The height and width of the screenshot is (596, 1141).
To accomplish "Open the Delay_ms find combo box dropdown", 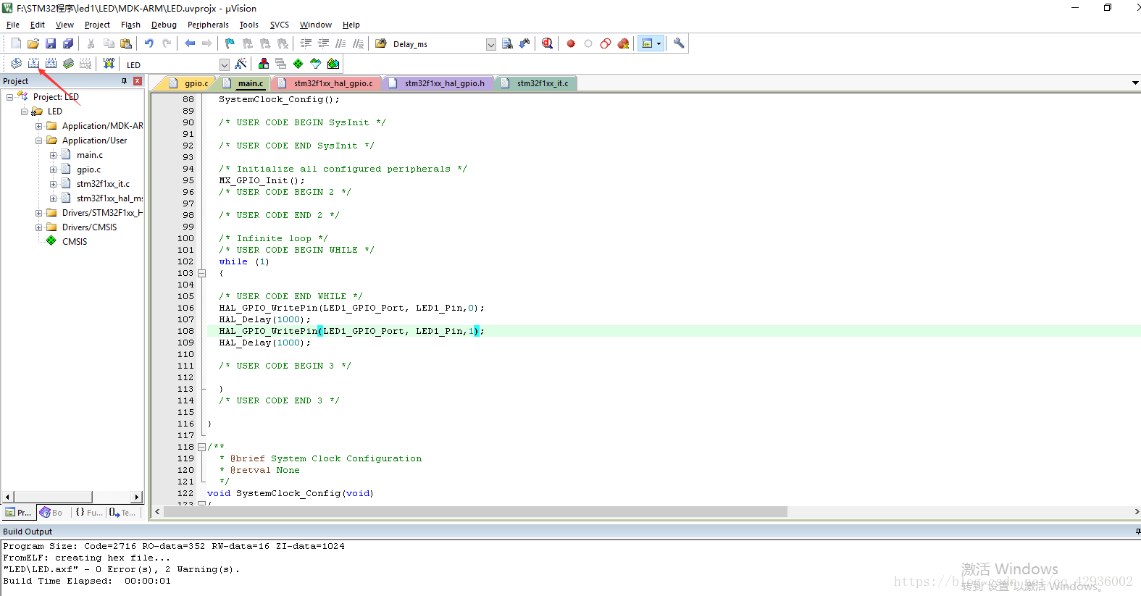I will pyautogui.click(x=490, y=44).
